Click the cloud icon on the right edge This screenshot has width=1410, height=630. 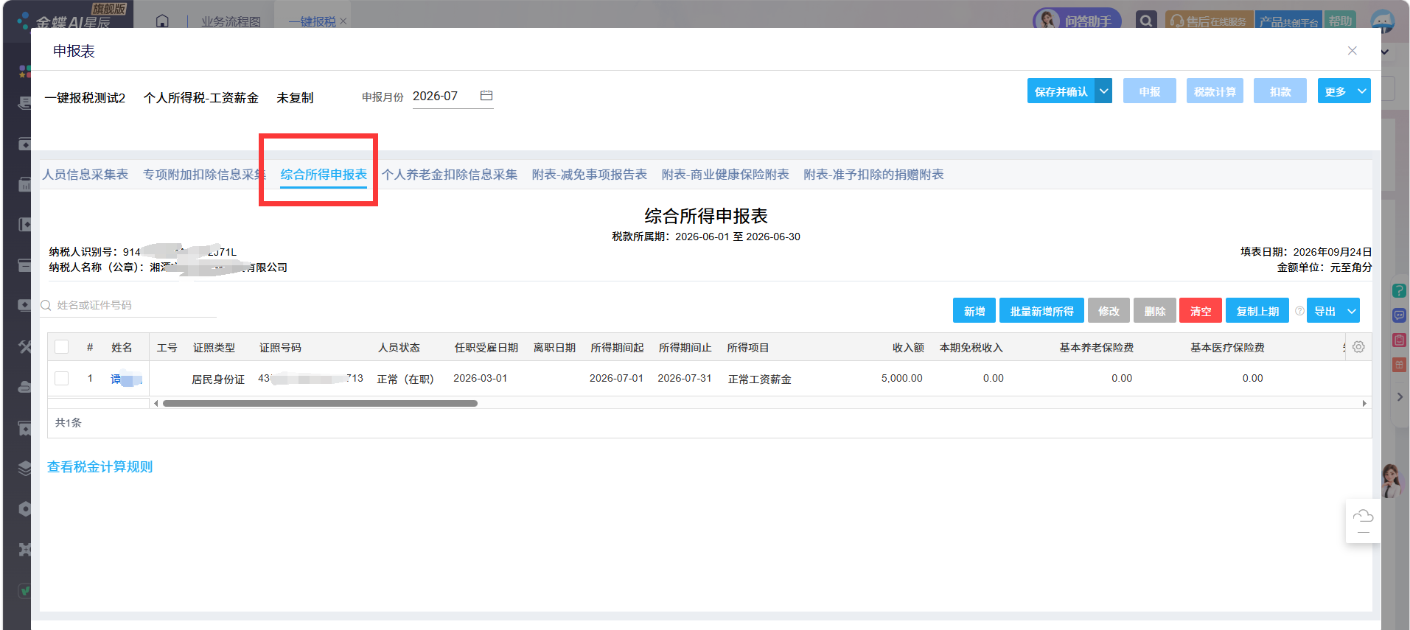pos(1364,516)
